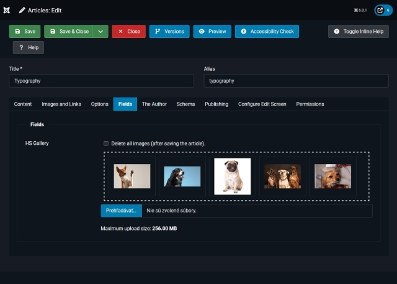Go to the Publishing tab

pos(216,104)
